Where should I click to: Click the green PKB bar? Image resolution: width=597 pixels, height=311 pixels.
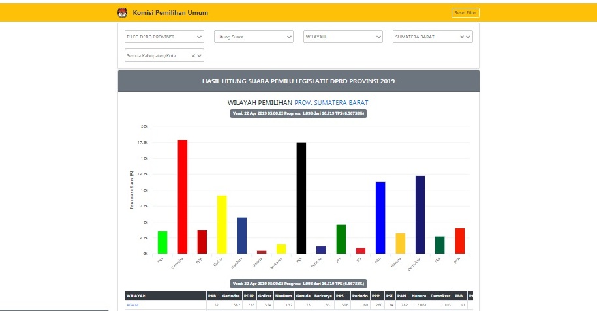click(x=162, y=242)
